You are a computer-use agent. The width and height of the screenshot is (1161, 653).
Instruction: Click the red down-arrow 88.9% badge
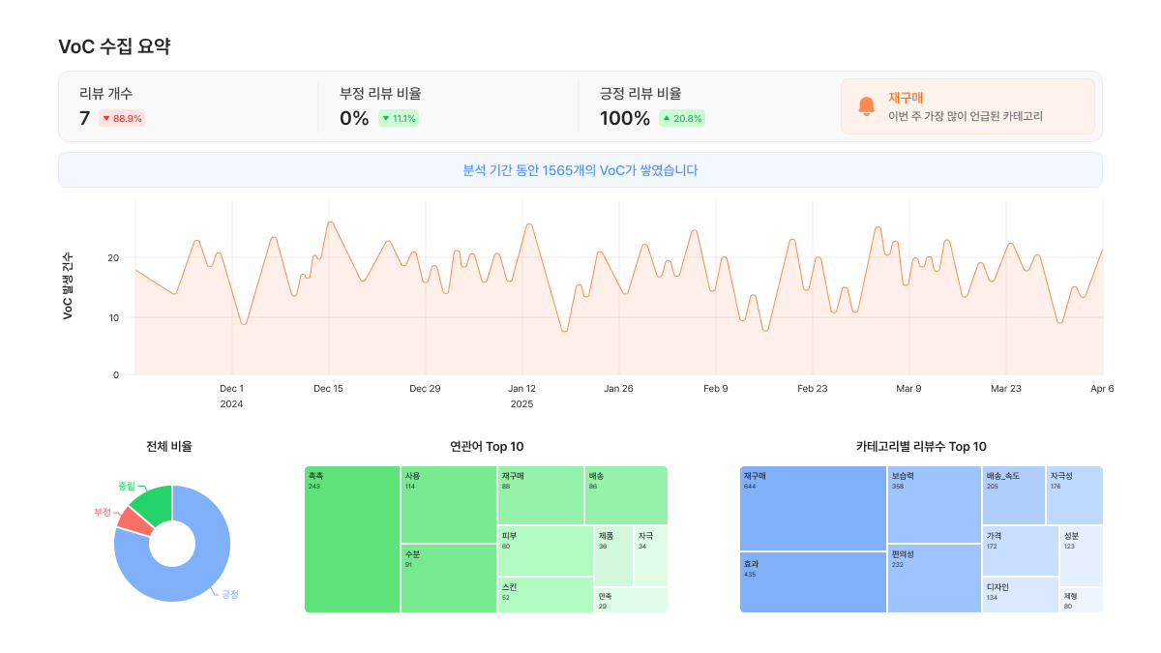[122, 119]
